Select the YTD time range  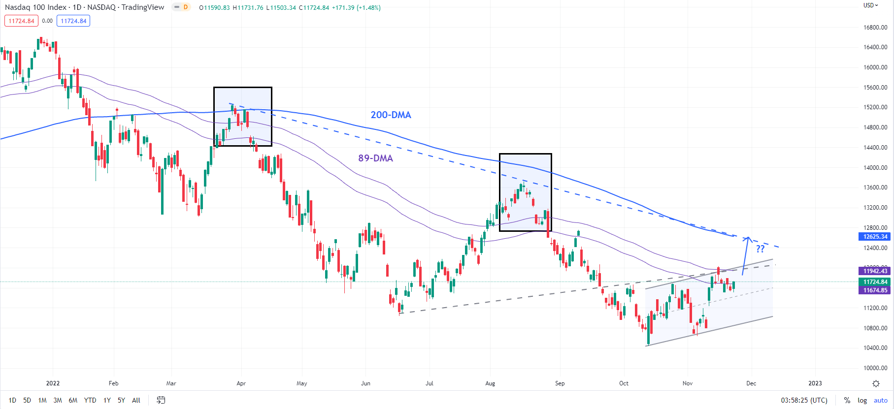click(90, 400)
